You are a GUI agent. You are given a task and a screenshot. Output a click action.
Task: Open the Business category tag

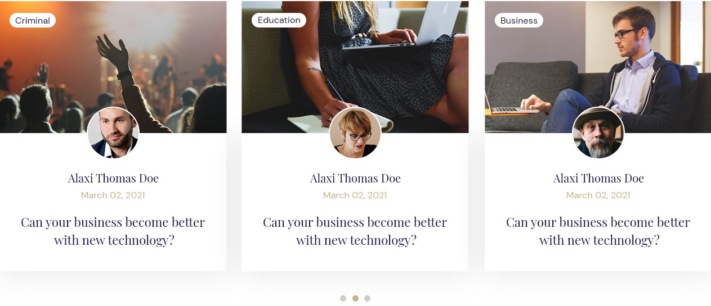pos(518,21)
